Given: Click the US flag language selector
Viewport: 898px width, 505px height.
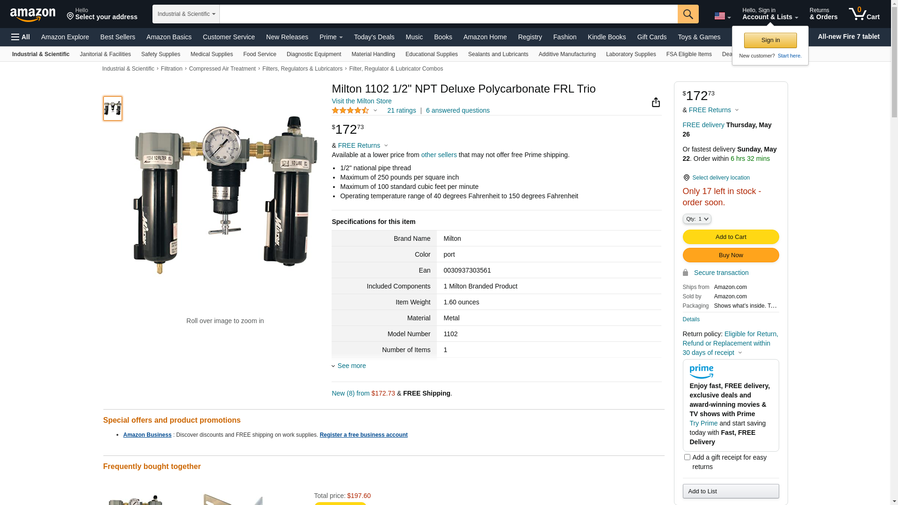Looking at the screenshot, I should (723, 16).
